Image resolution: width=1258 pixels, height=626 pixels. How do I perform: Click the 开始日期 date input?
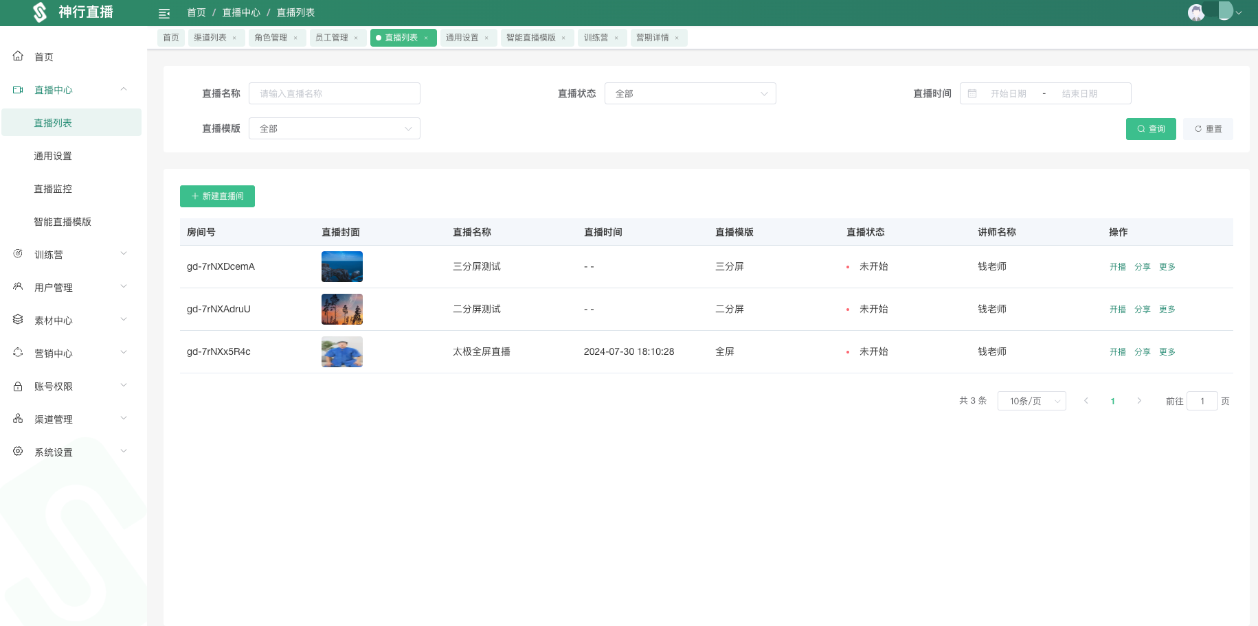(x=1008, y=93)
